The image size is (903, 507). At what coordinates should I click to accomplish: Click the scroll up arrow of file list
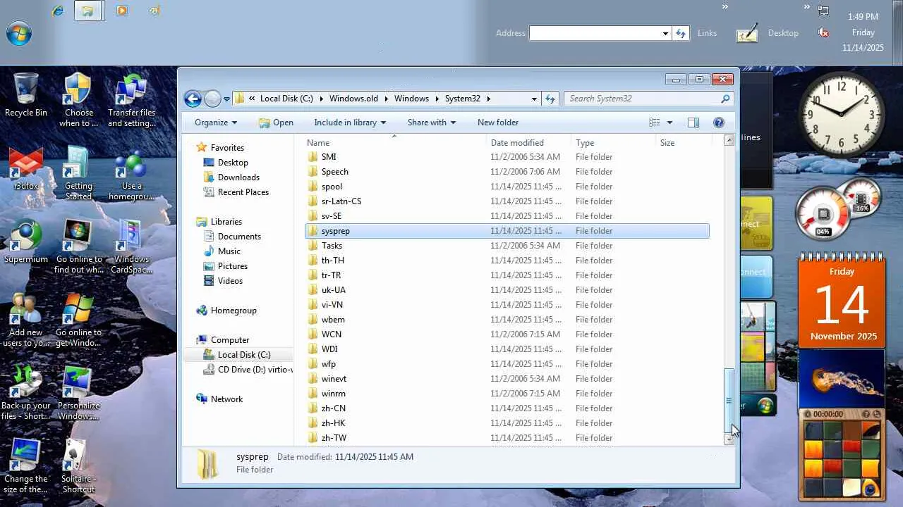[x=729, y=140]
